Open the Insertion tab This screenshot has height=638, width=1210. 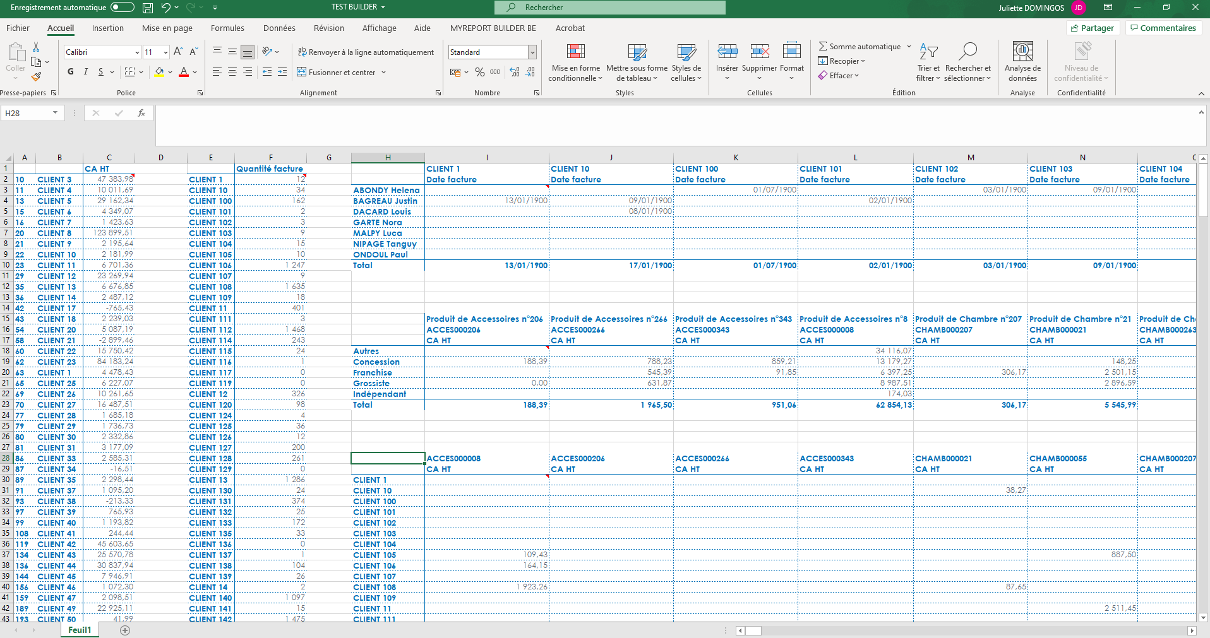coord(108,28)
